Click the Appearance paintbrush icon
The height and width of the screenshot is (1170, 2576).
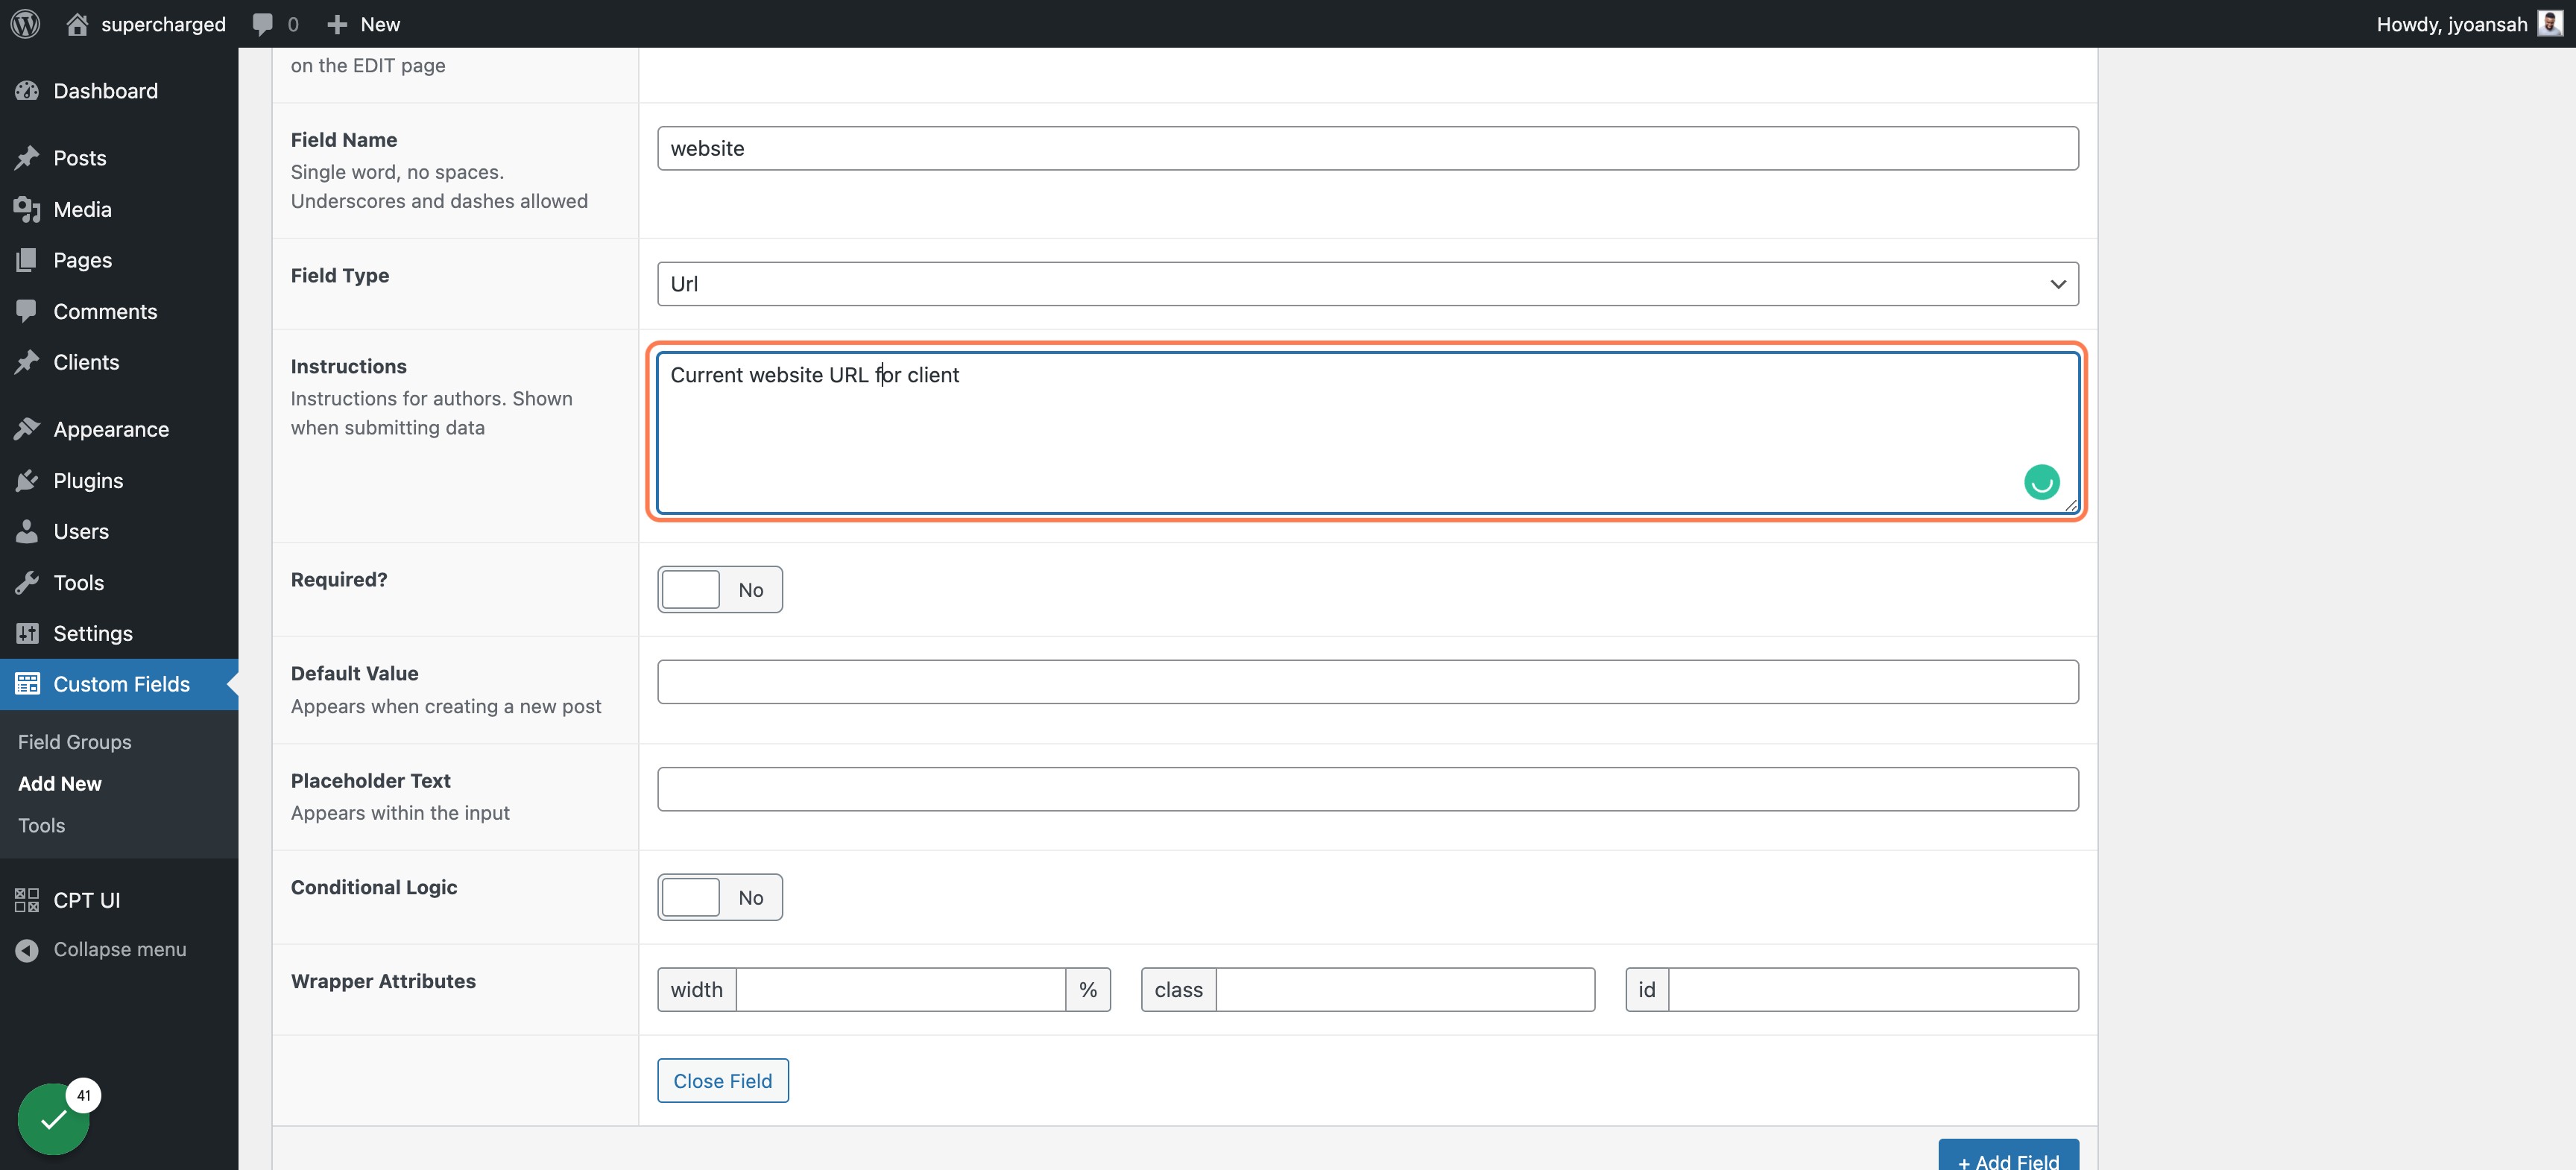27,429
